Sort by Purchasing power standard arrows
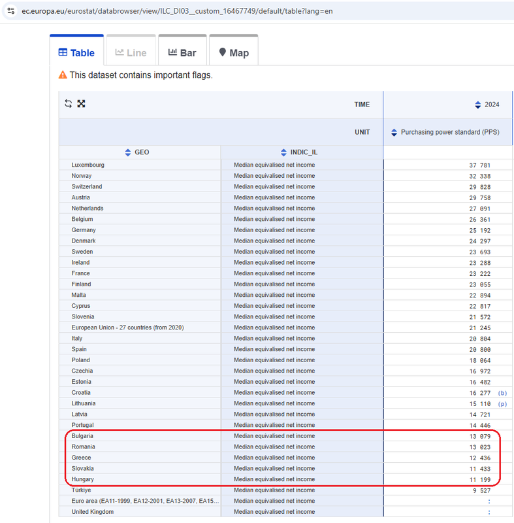 pos(394,133)
